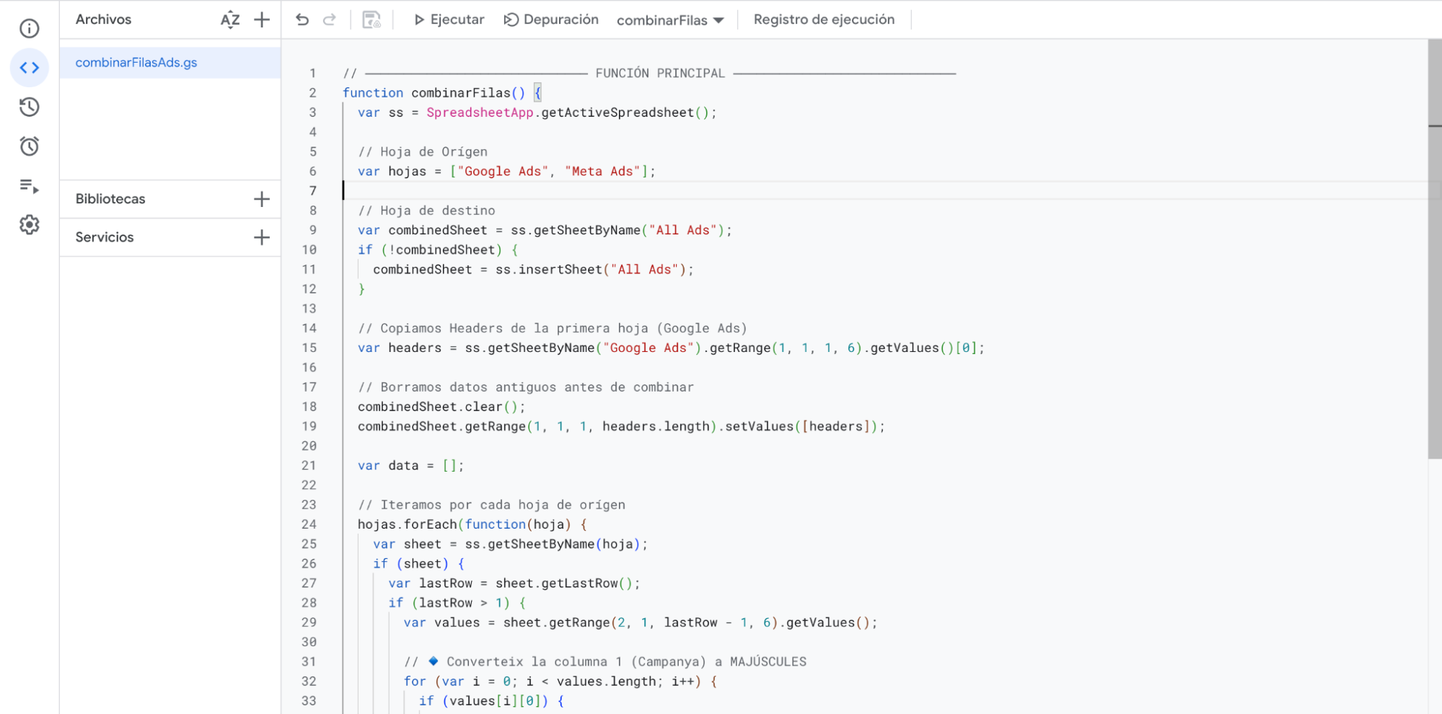Open Project settings via gear icon
Screen dimensions: 1442x714
point(28,224)
